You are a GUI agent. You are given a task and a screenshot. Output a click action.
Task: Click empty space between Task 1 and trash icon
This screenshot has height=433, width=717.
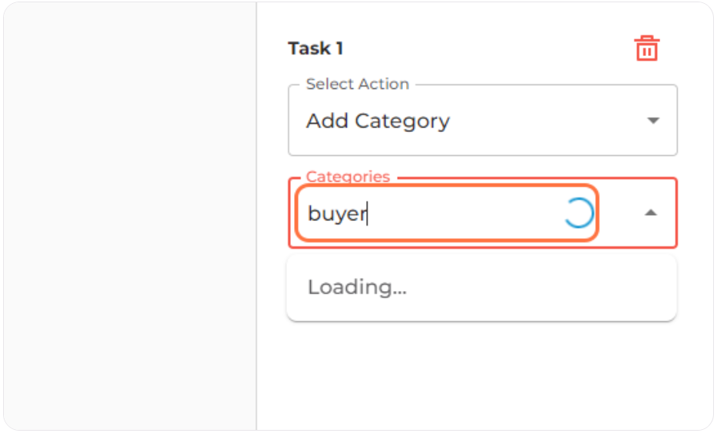(x=487, y=48)
